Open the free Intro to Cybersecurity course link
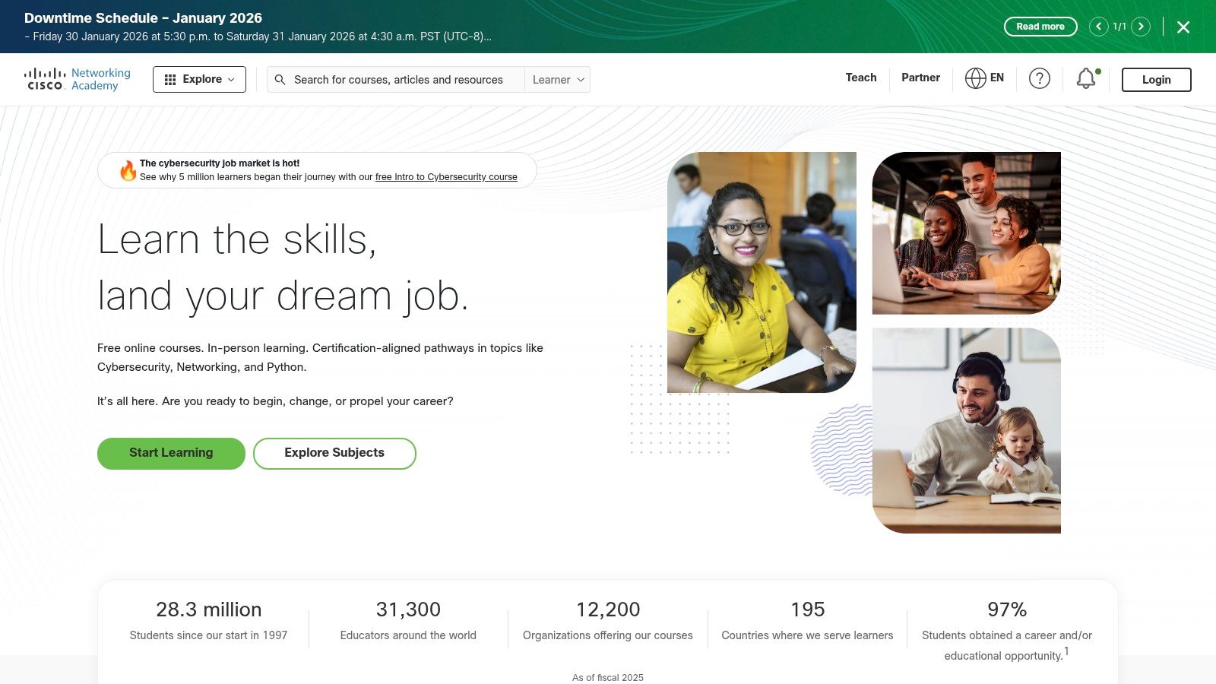1216x684 pixels. [445, 177]
